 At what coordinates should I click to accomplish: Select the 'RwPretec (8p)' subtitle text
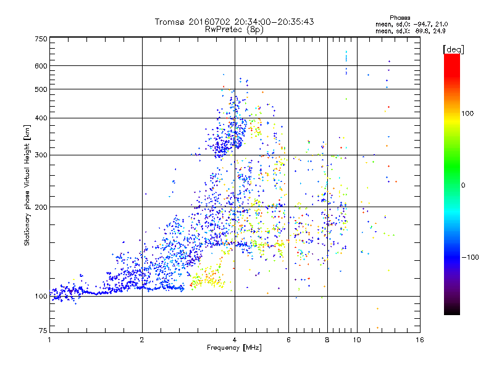(235, 30)
